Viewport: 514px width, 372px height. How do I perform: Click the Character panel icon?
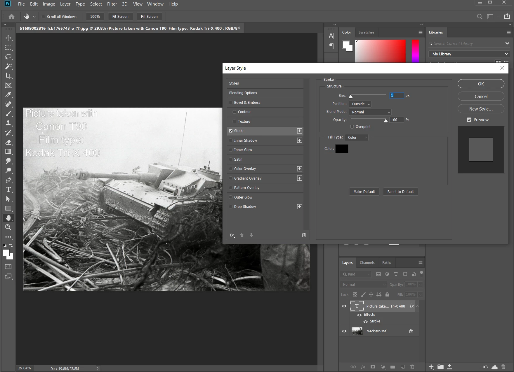tap(331, 36)
